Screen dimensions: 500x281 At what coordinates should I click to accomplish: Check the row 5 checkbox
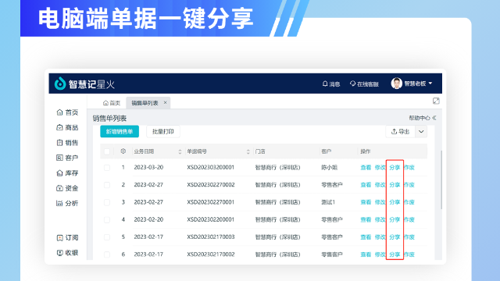[x=107, y=237]
